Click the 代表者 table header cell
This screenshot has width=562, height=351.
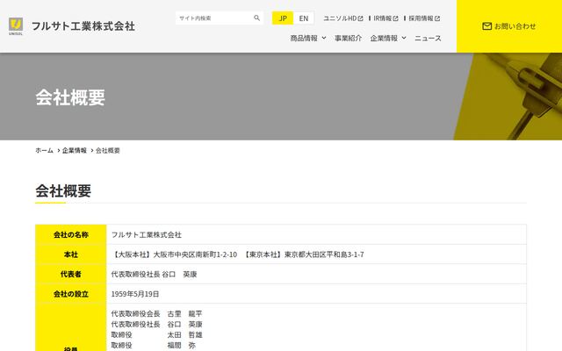[71, 274]
